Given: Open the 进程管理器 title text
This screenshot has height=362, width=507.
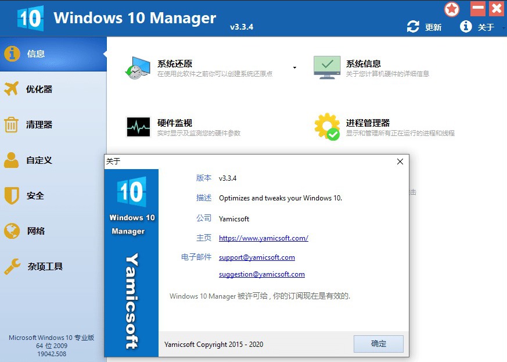Looking at the screenshot, I should click(x=368, y=123).
